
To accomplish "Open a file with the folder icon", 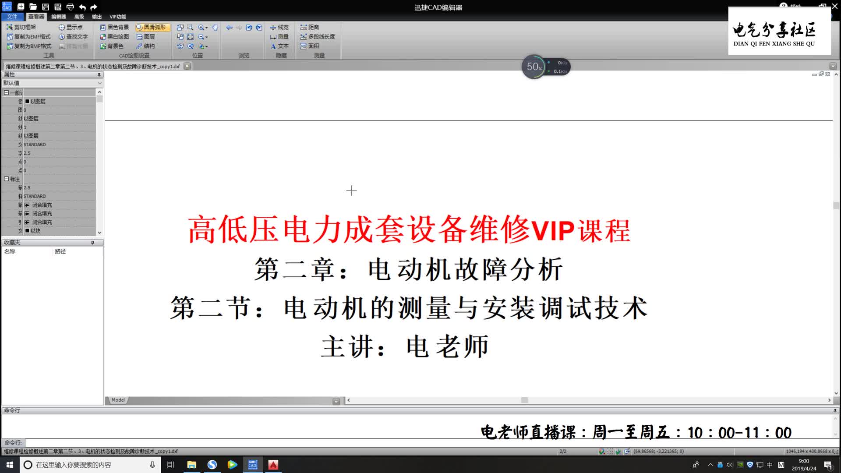I will click(33, 7).
